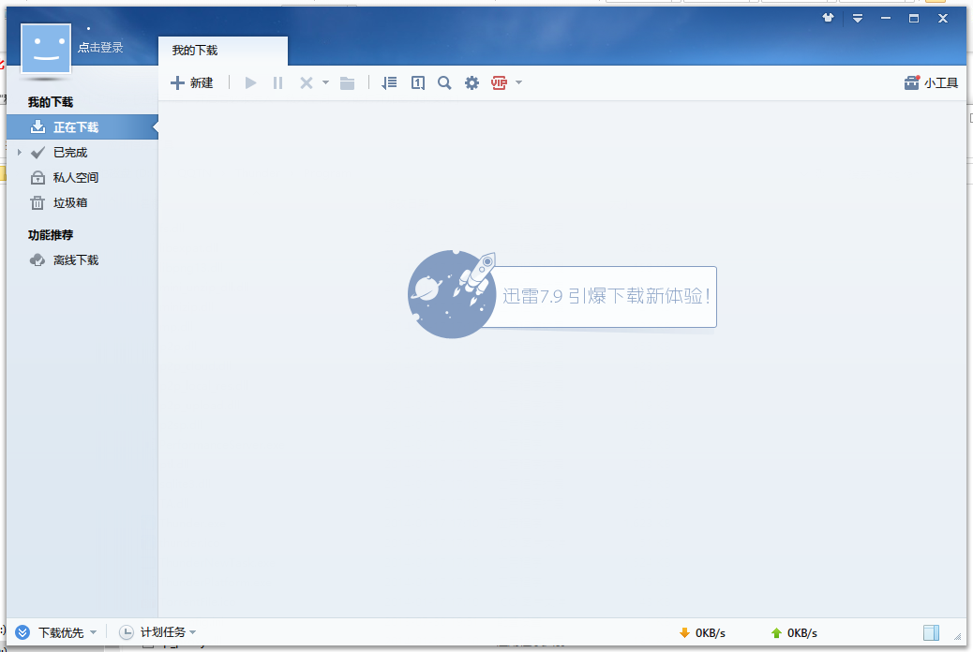Open download search with magnifier icon
The height and width of the screenshot is (652, 973).
(443, 82)
